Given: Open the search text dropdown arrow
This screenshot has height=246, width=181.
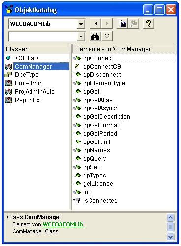Looking at the screenshot, I should click(x=81, y=36).
